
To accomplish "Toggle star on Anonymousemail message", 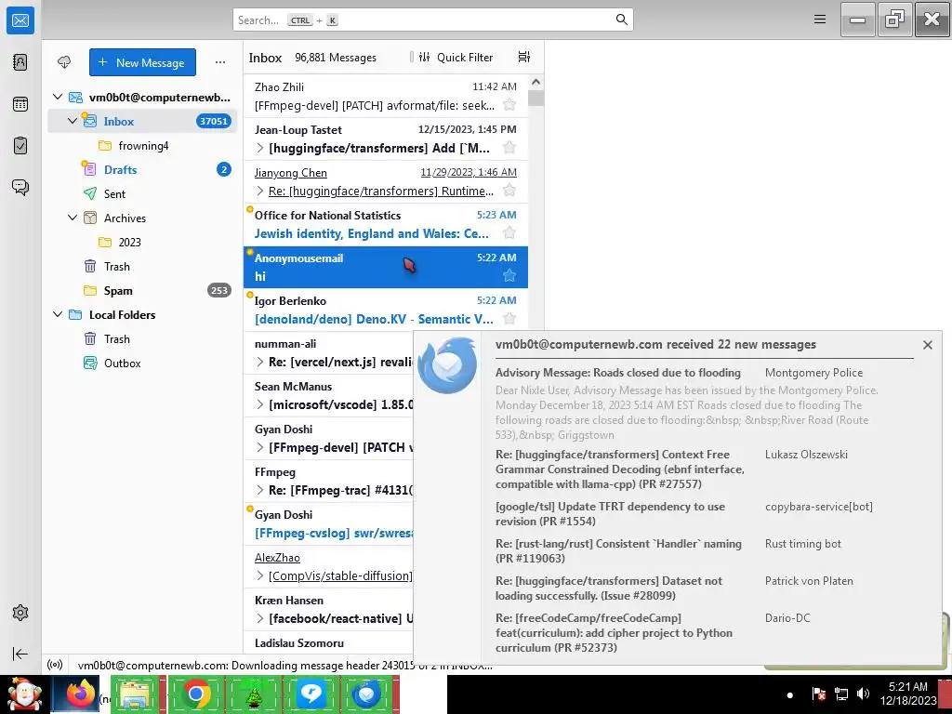I will tap(509, 275).
